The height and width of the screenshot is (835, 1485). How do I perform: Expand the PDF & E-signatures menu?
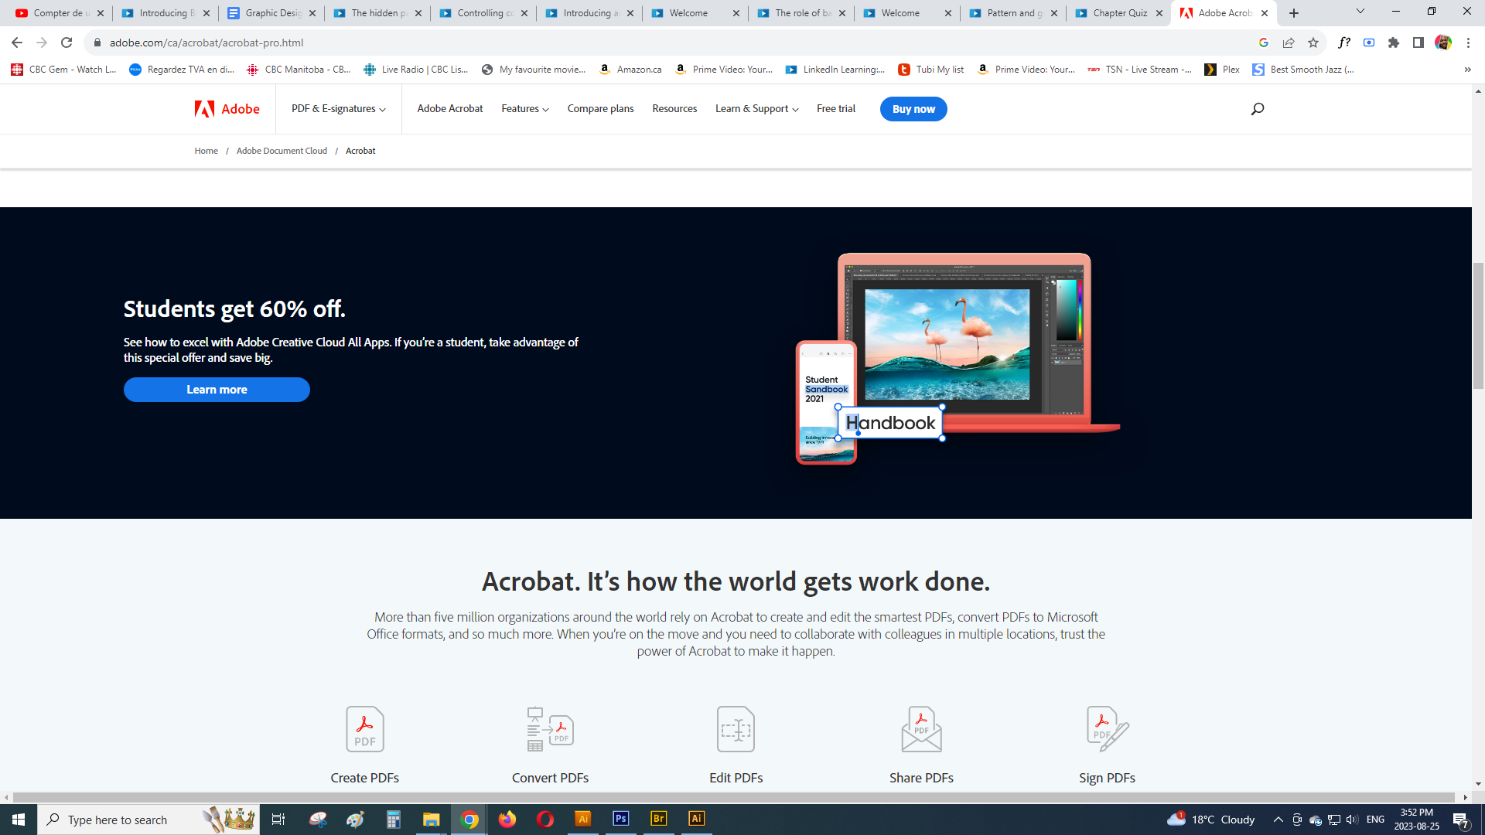click(x=338, y=109)
